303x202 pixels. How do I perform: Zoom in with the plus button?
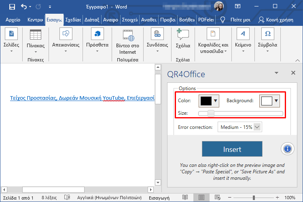277,198
